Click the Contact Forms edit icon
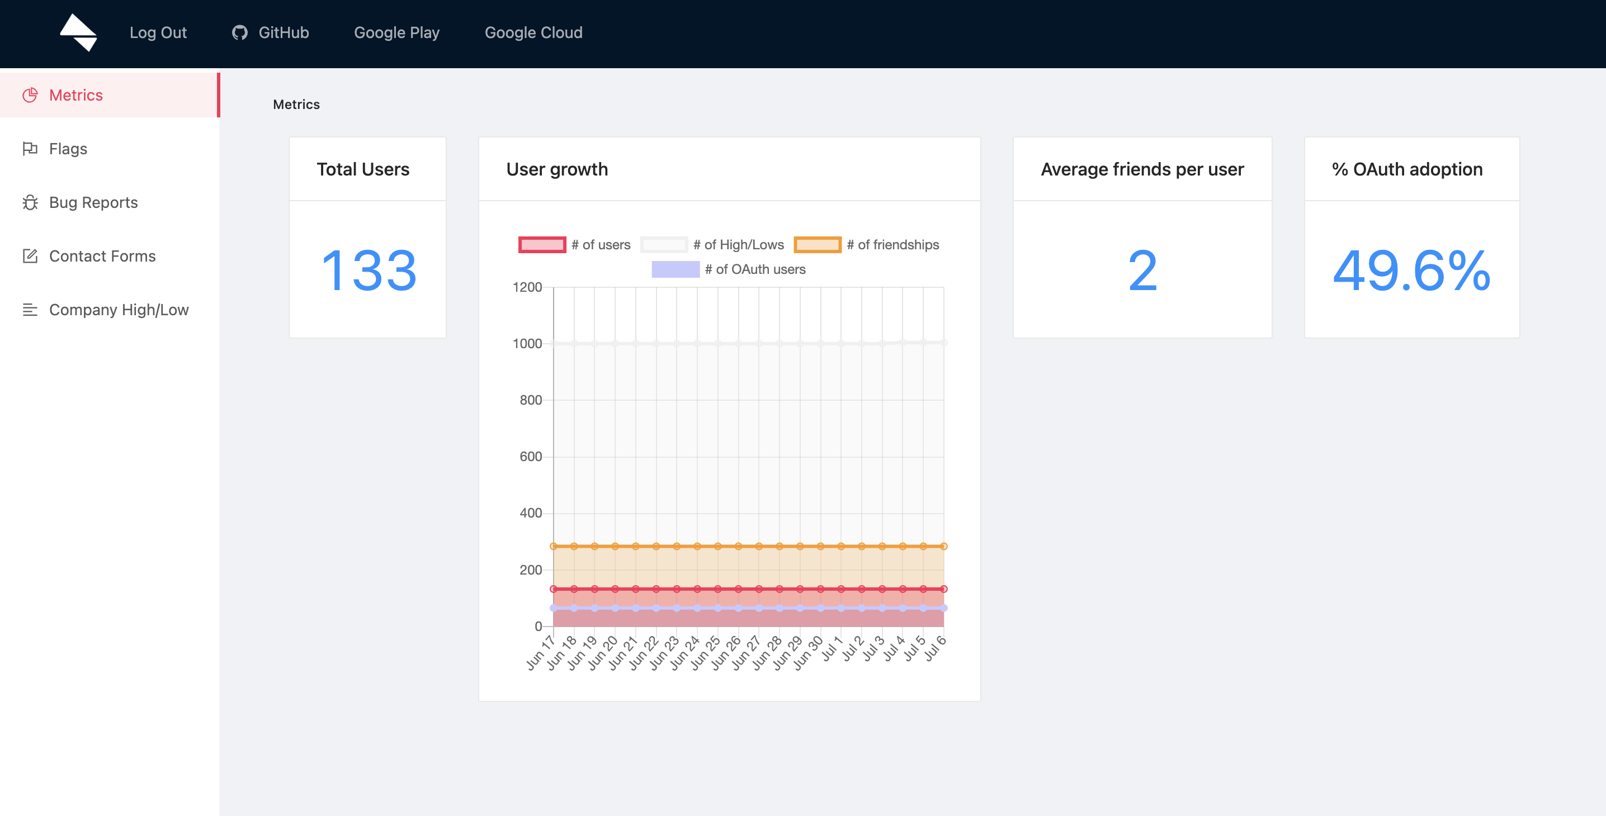 [x=30, y=256]
